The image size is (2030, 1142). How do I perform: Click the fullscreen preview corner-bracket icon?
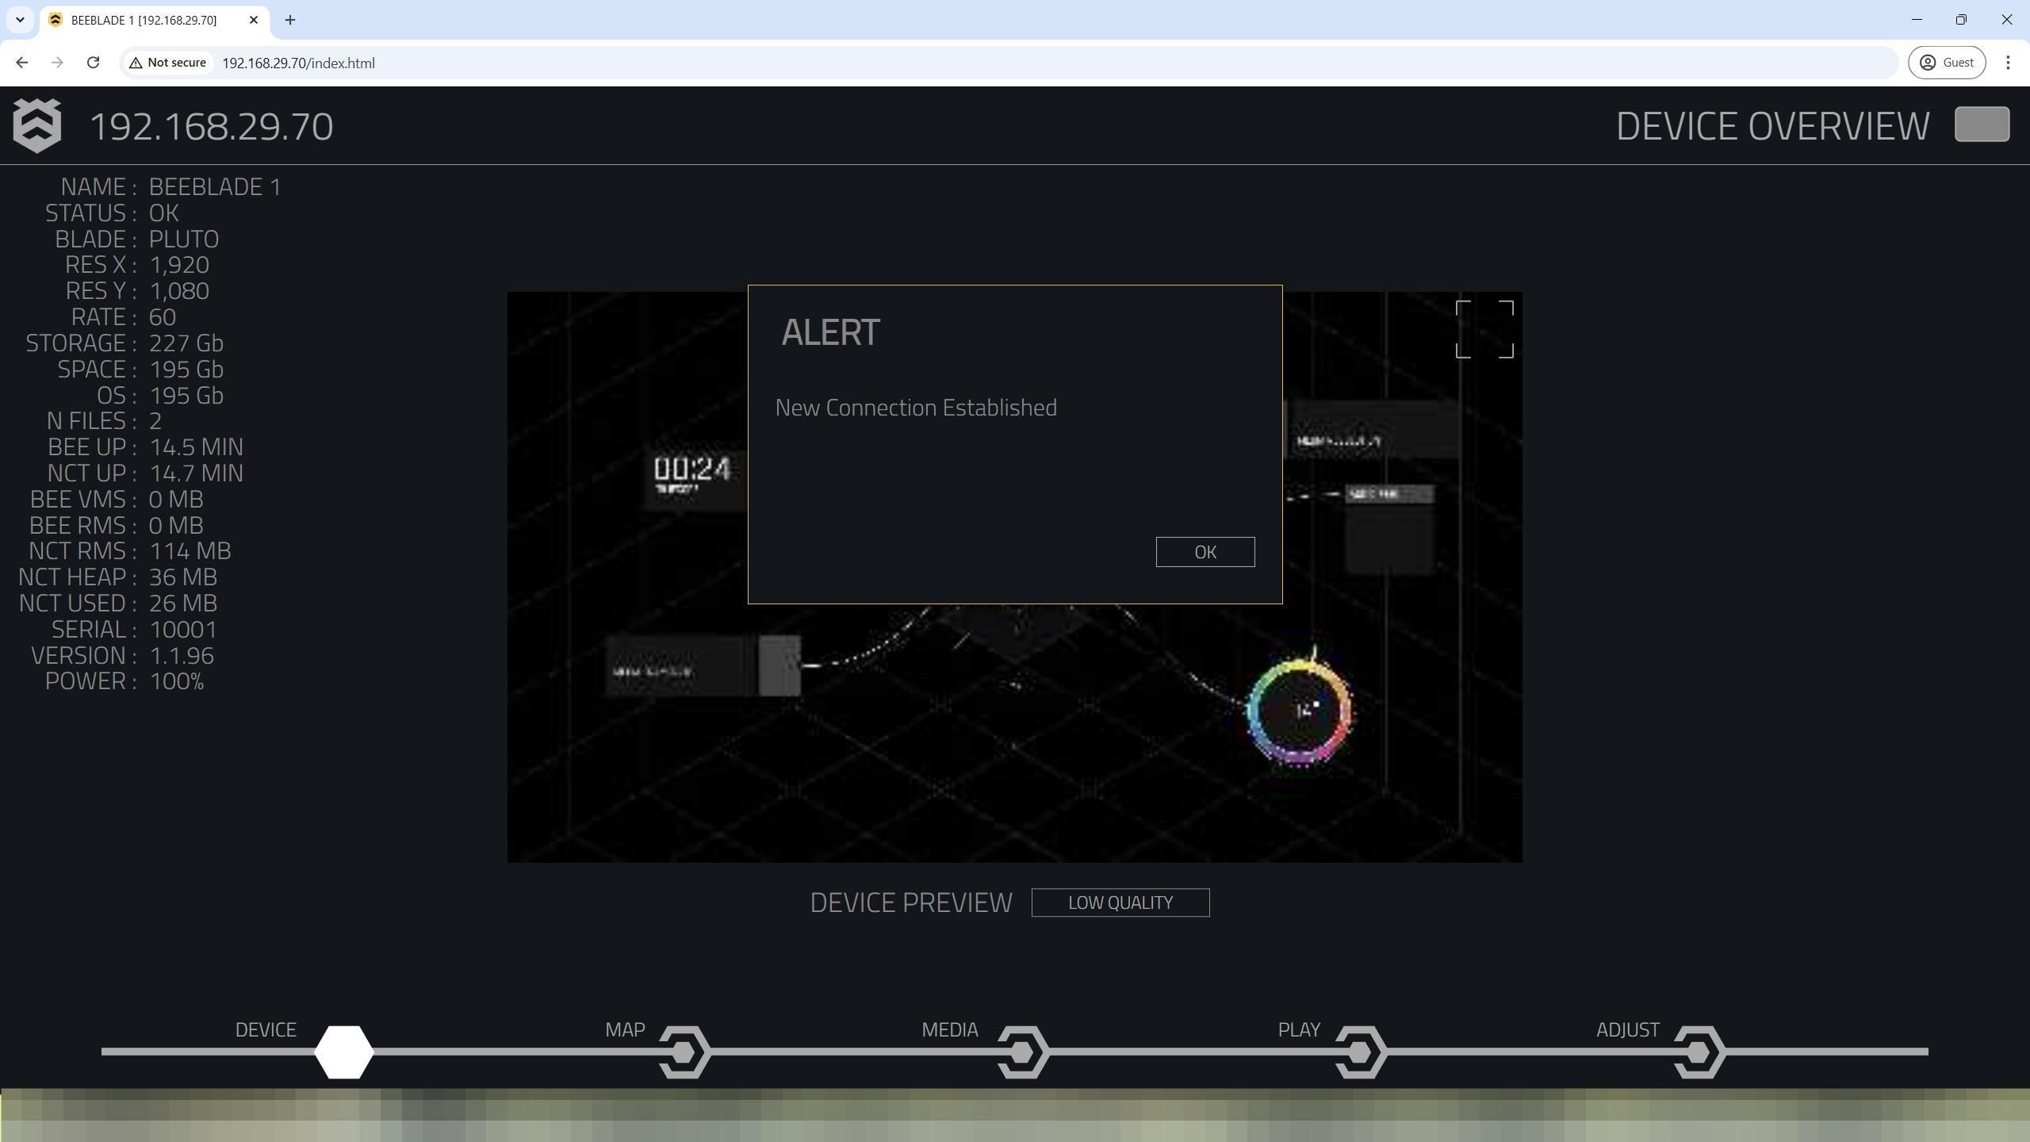[x=1484, y=329]
